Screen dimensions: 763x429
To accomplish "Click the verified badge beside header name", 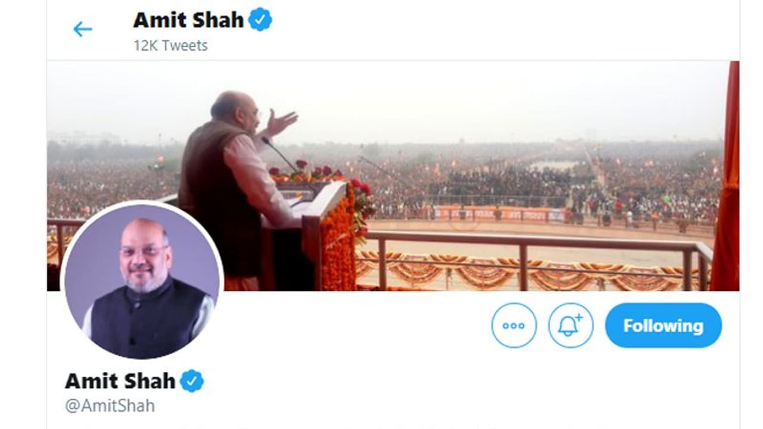I will [260, 20].
